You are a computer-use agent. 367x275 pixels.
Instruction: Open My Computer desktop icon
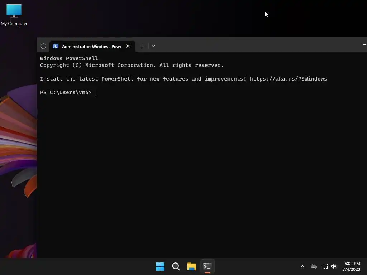tap(14, 15)
